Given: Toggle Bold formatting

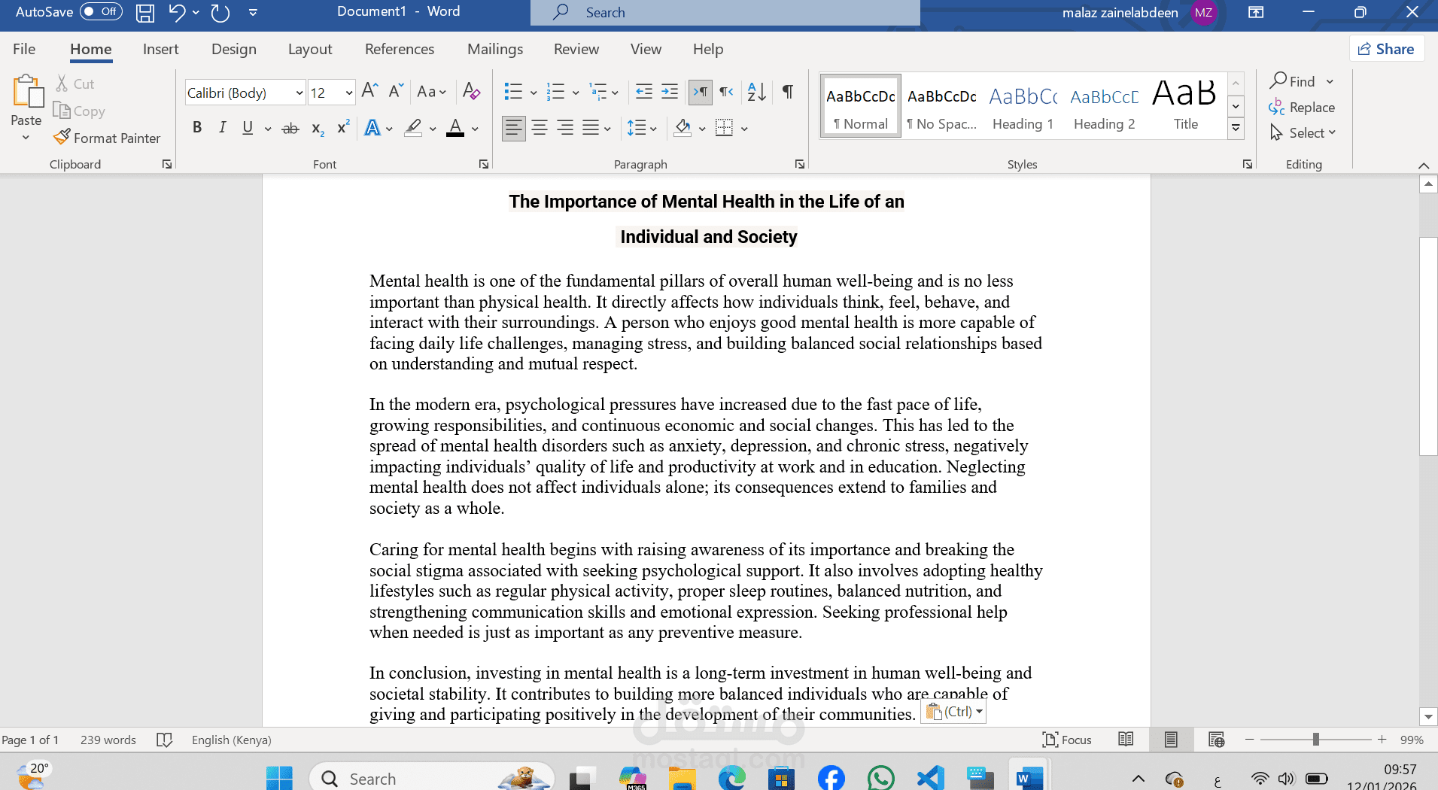Looking at the screenshot, I should coord(197,129).
